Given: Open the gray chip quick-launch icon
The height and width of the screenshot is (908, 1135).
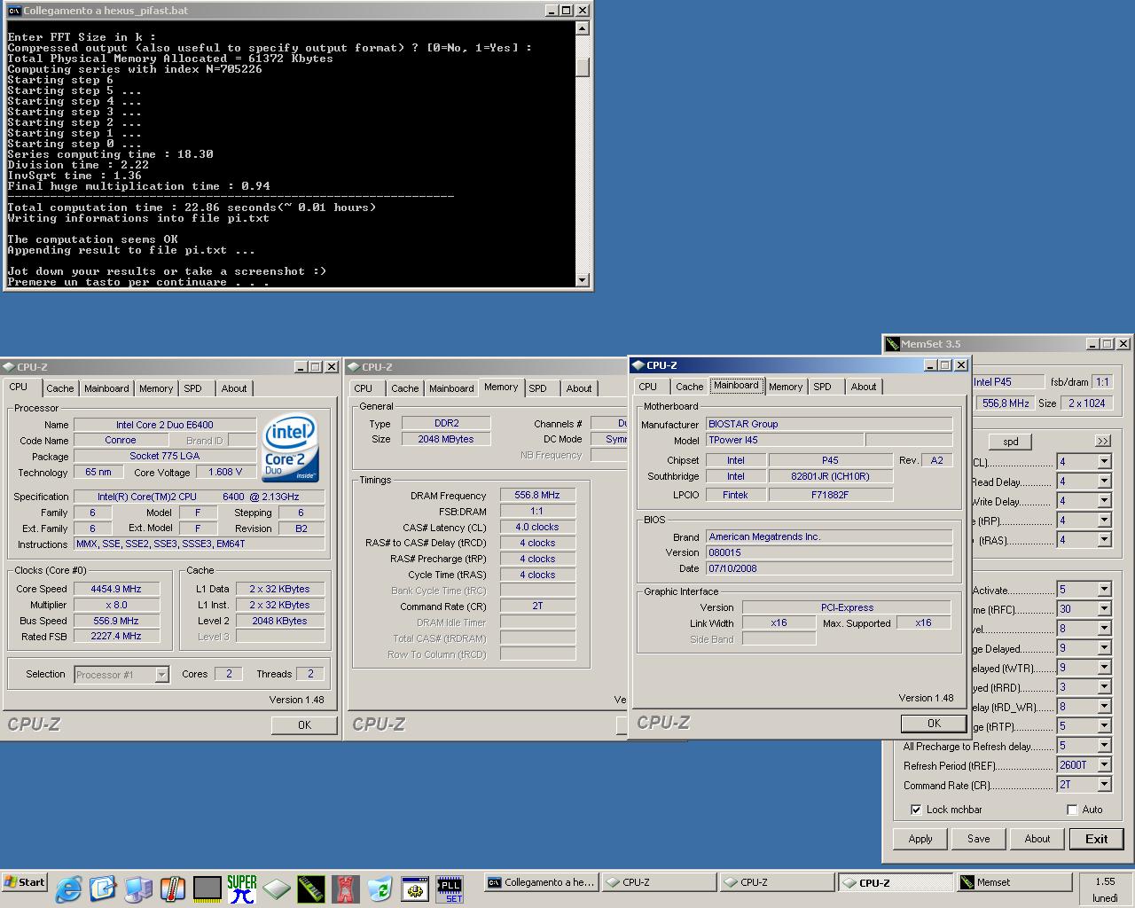Looking at the screenshot, I should tap(207, 888).
